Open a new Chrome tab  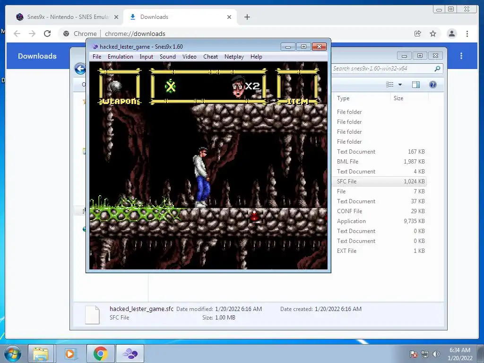(x=247, y=17)
